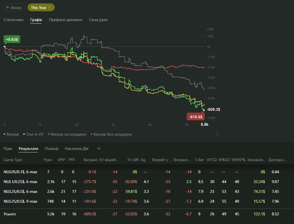
Task: Open the Сила руки tab
Action: tap(98, 20)
